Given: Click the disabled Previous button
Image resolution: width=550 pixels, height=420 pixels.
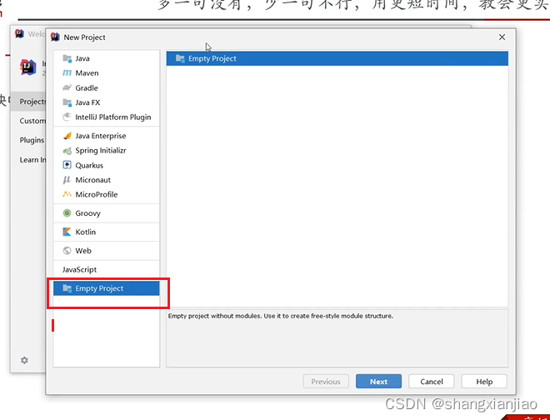Looking at the screenshot, I should [326, 382].
